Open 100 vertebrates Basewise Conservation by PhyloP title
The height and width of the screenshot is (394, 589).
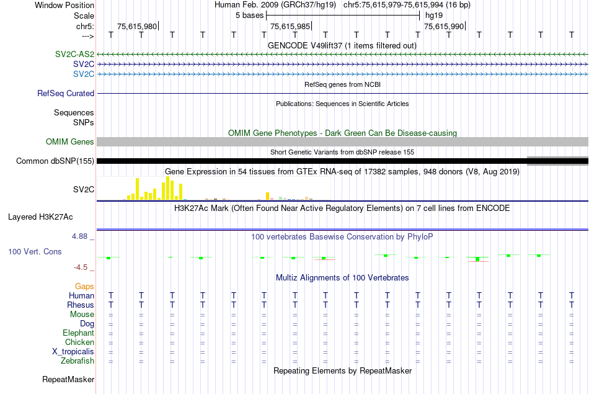(x=342, y=237)
